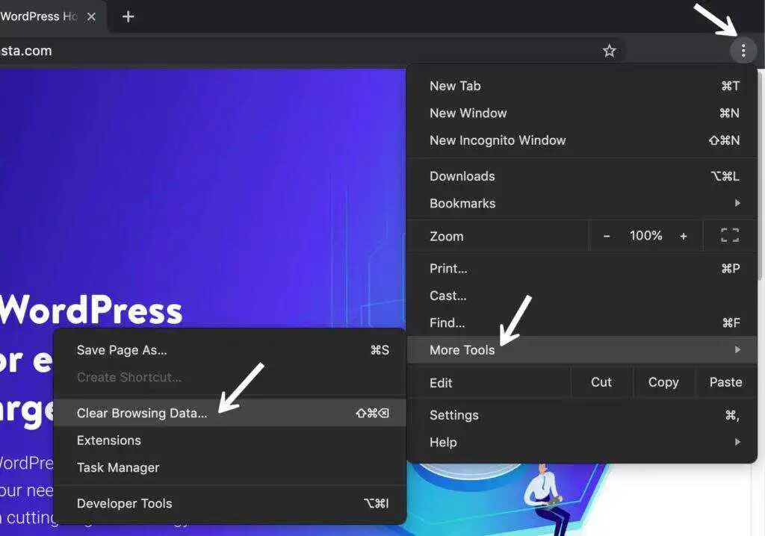Expand the Help submenu

(x=583, y=442)
